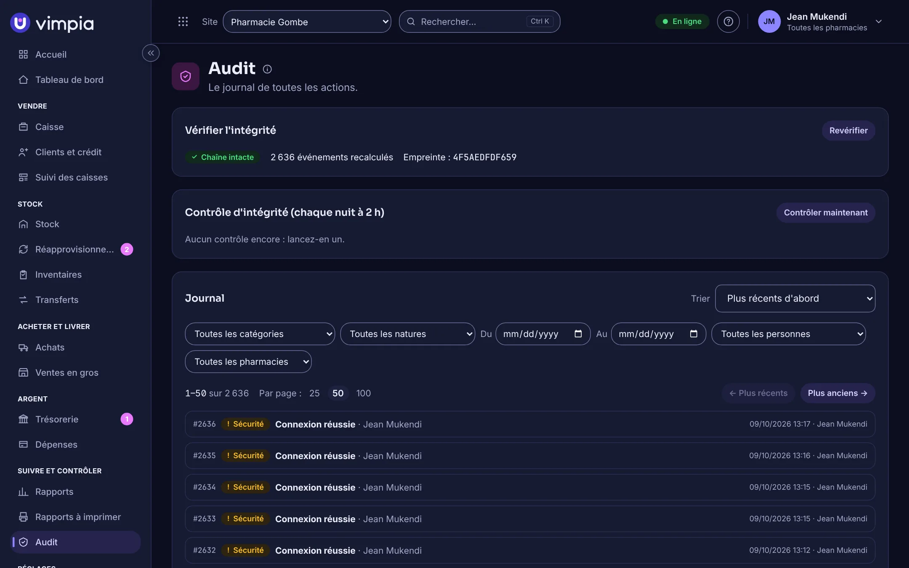Open Ventes en gros in sidebar

pyautogui.click(x=75, y=372)
